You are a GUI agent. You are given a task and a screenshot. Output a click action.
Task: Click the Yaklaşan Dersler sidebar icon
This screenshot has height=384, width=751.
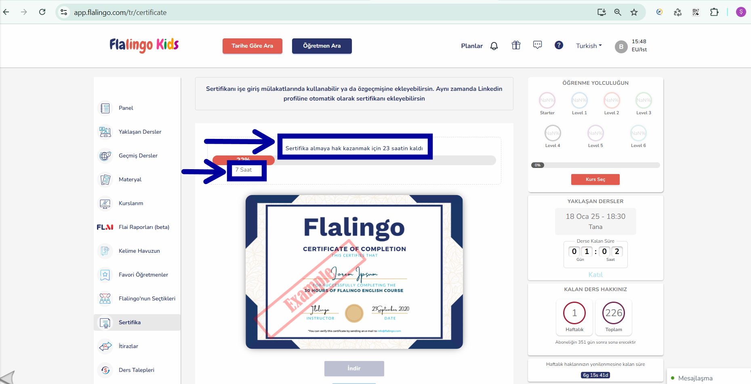(x=105, y=132)
